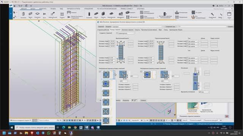This screenshot has width=243, height=136.
Task: Open the Плоскость контура dropdown
Action: (211, 120)
